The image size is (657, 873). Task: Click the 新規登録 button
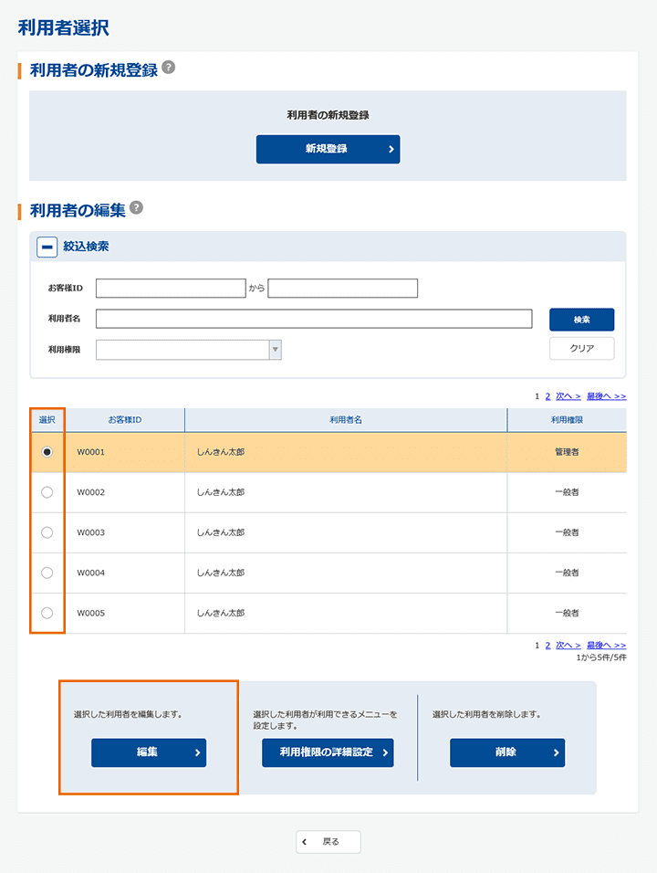tap(328, 149)
